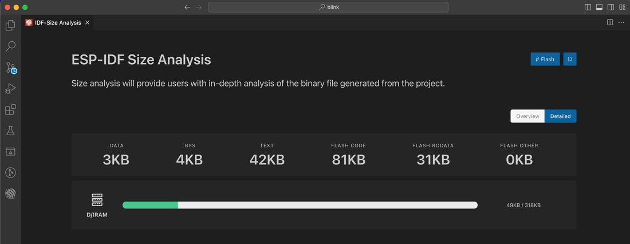The image size is (630, 244).
Task: Open the Source Control view
Action: 10,68
